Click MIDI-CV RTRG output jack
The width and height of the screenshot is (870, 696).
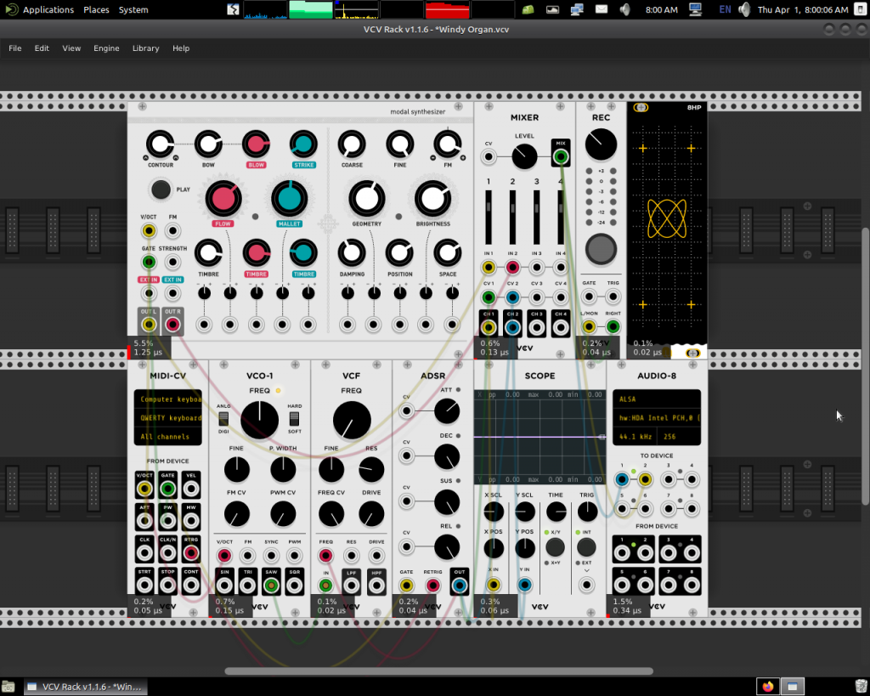(x=191, y=552)
